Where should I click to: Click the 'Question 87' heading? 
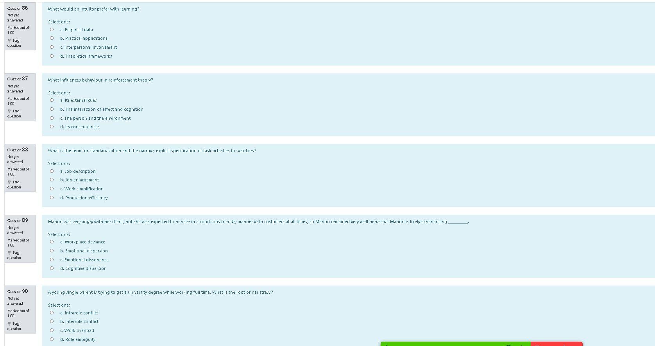[x=18, y=79]
